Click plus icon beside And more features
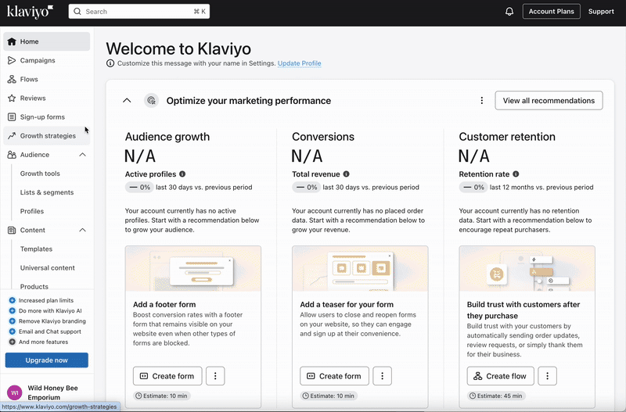The image size is (626, 412). [x=12, y=342]
